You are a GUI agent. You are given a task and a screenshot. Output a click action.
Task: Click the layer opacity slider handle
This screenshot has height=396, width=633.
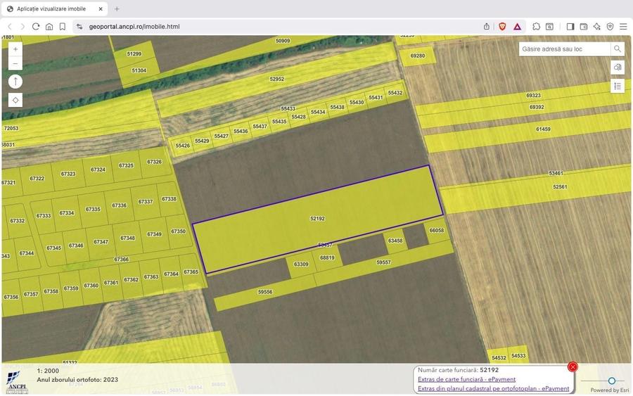pyautogui.click(x=612, y=381)
